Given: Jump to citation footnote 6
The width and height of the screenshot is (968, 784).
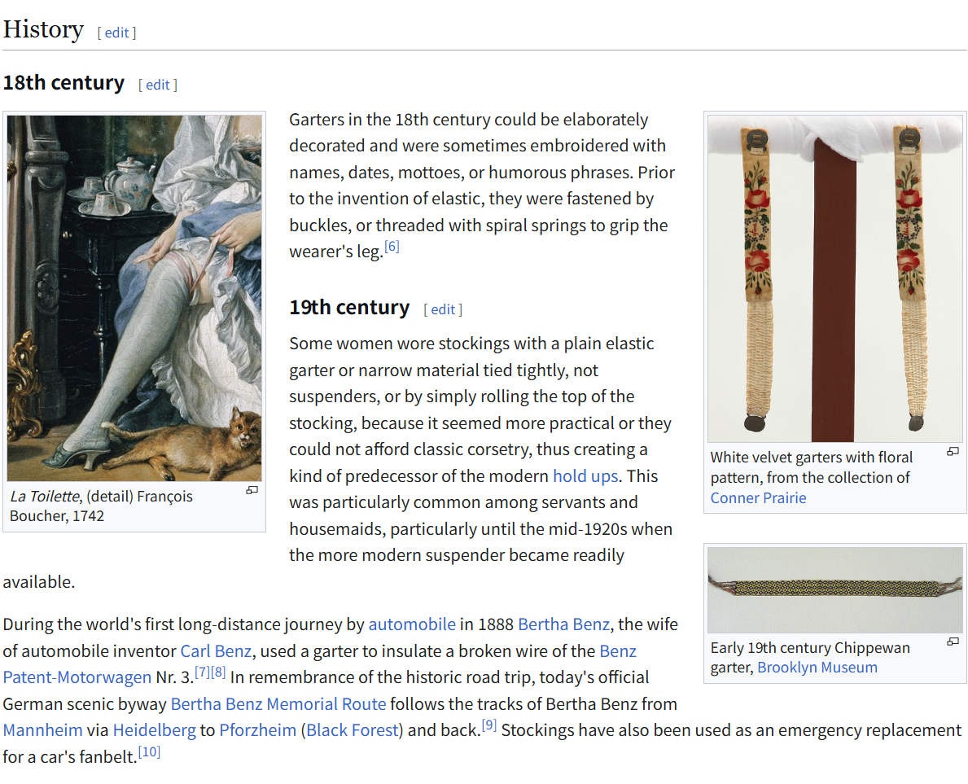Looking at the screenshot, I should coord(392,247).
